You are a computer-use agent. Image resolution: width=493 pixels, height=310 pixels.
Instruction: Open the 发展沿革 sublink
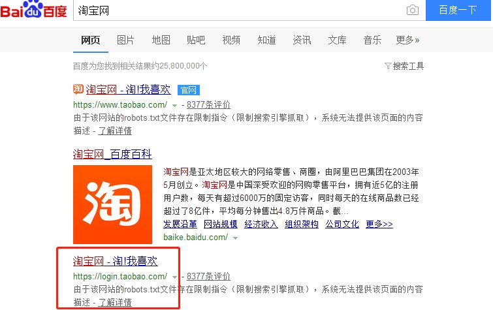coord(180,224)
